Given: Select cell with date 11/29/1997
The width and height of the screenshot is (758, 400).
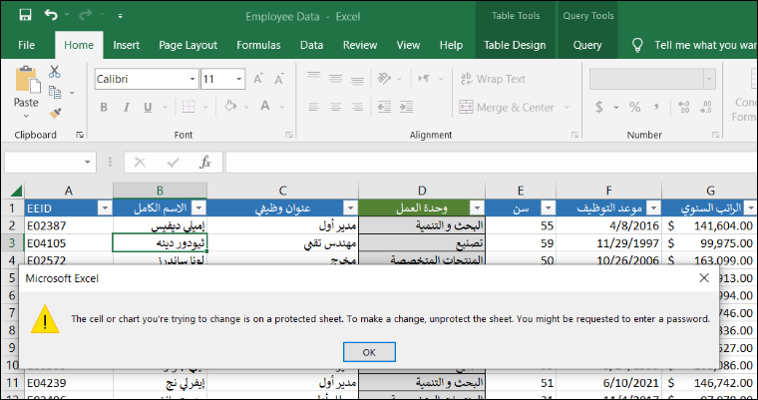Looking at the screenshot, I should pyautogui.click(x=608, y=243).
